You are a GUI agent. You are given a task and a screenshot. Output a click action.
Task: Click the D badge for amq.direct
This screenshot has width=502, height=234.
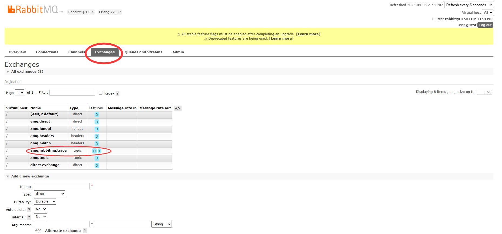(x=97, y=122)
